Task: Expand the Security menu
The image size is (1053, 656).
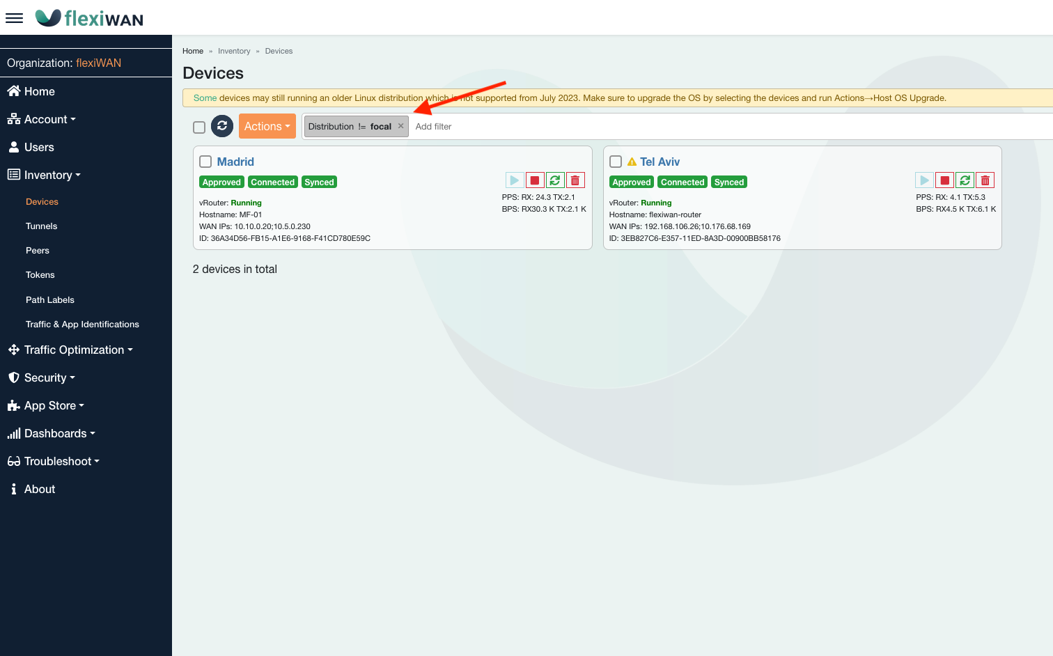Action: (41, 377)
